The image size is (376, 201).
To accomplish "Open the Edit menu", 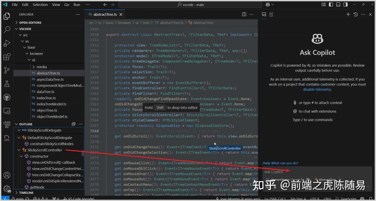I will click(x=25, y=5).
